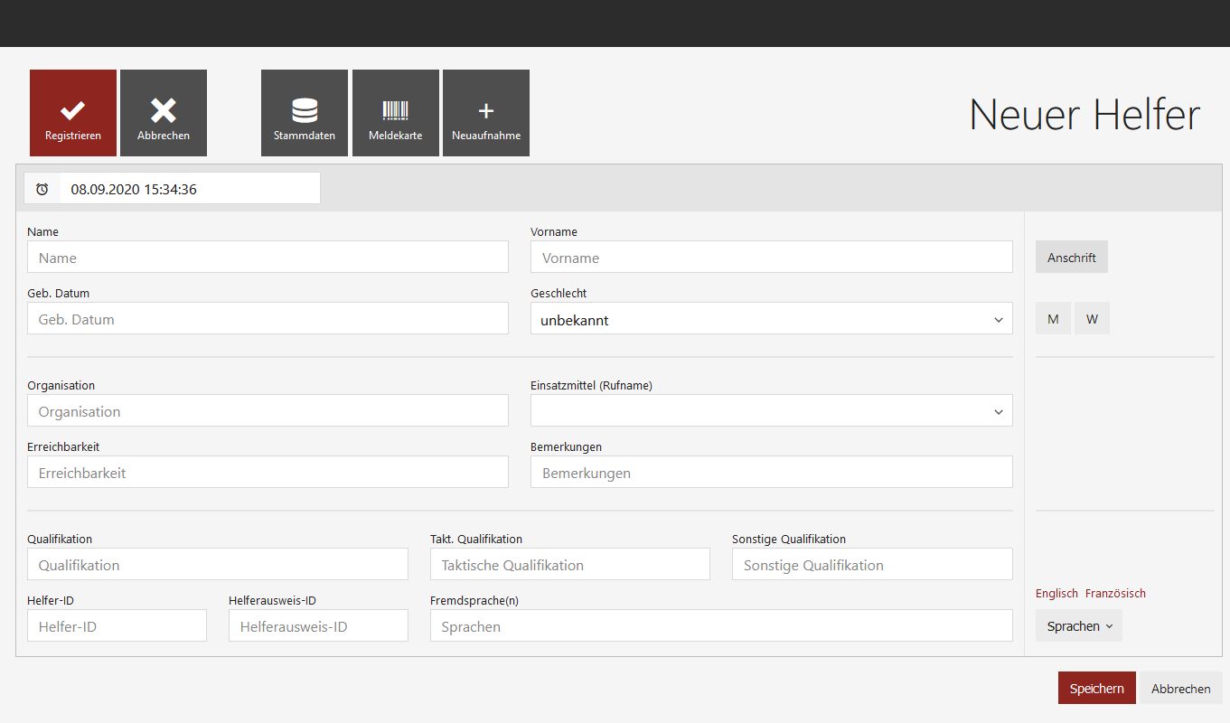
Task: Click the bottom Abbrechen button
Action: click(x=1180, y=689)
